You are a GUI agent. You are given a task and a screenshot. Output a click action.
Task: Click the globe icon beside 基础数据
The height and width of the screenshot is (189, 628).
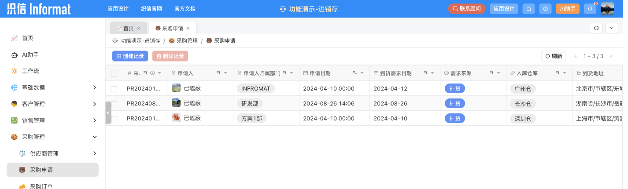click(x=14, y=87)
